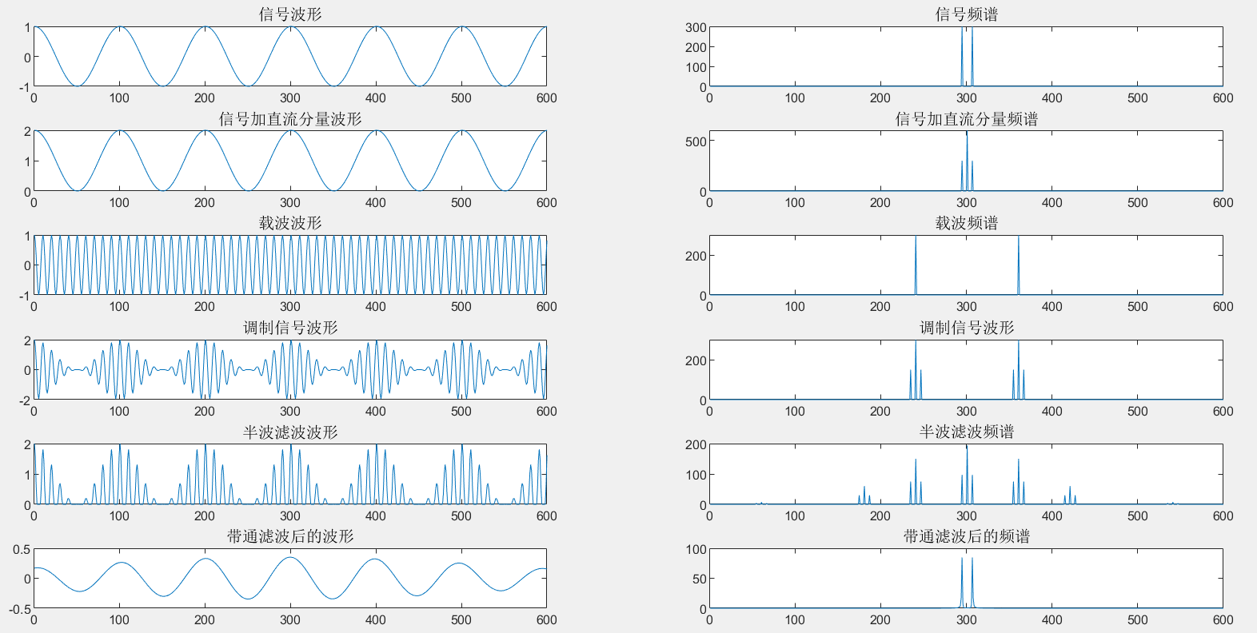Select the 信号加直流分量频谱 spectrum axes
The image size is (1257, 633).
pyautogui.click(x=967, y=161)
